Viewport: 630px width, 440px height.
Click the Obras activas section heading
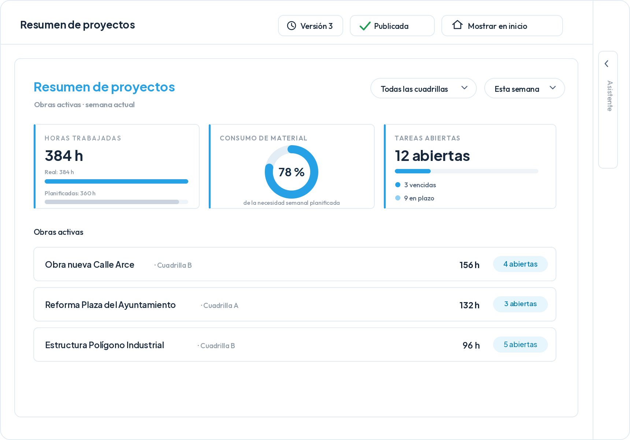pyautogui.click(x=59, y=232)
